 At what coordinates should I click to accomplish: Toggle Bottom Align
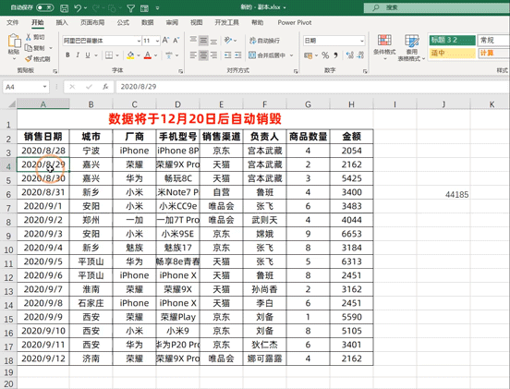213,41
